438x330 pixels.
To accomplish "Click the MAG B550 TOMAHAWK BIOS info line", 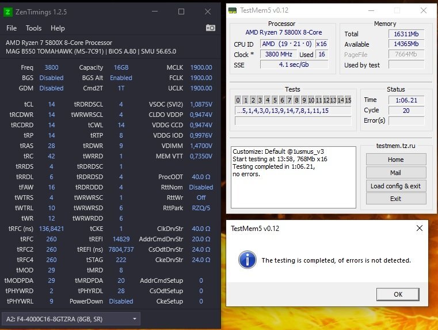I will pyautogui.click(x=91, y=51).
